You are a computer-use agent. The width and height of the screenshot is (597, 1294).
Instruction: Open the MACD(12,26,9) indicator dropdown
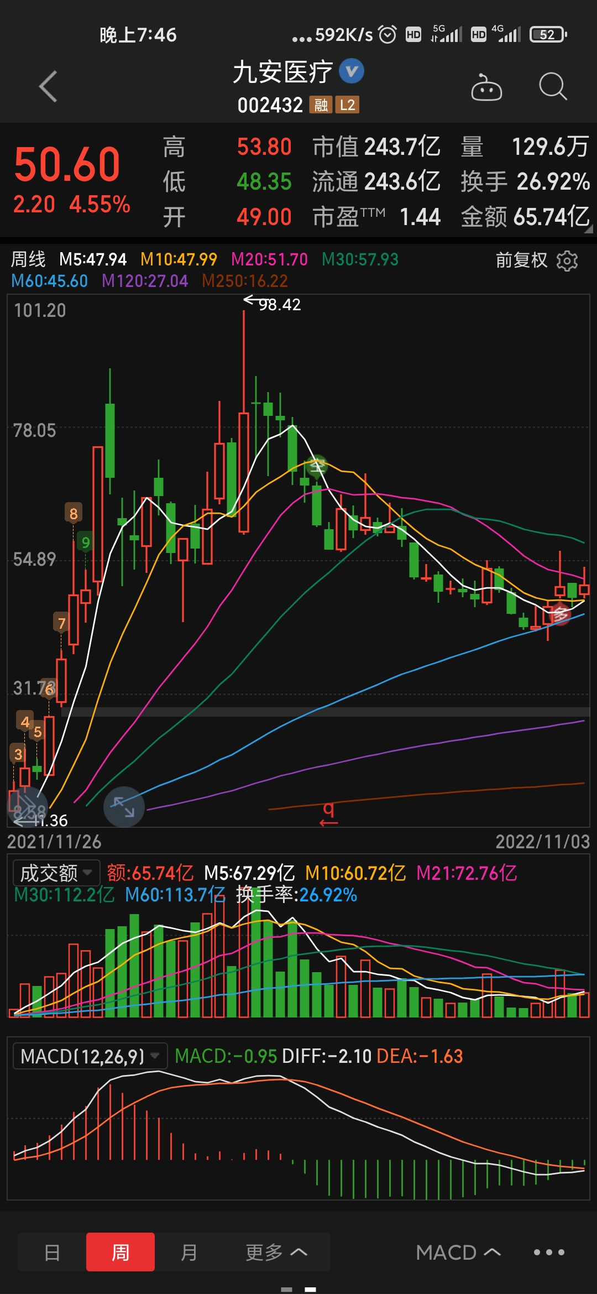click(90, 1056)
